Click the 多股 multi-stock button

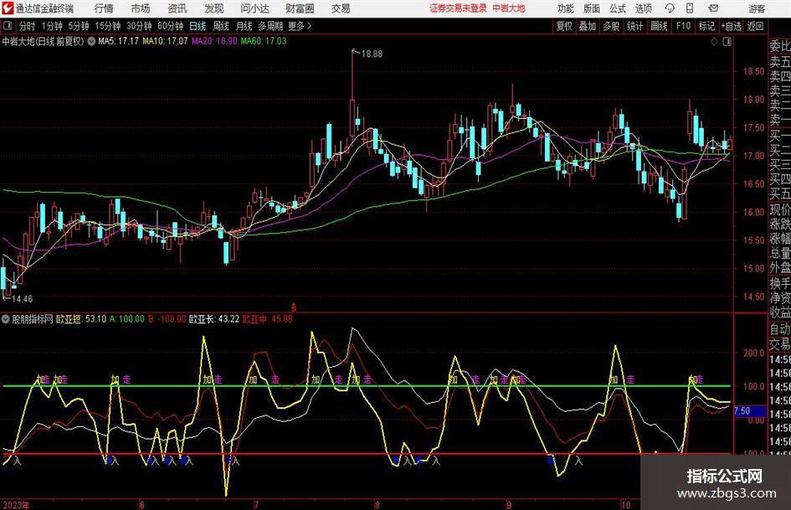coord(611,26)
